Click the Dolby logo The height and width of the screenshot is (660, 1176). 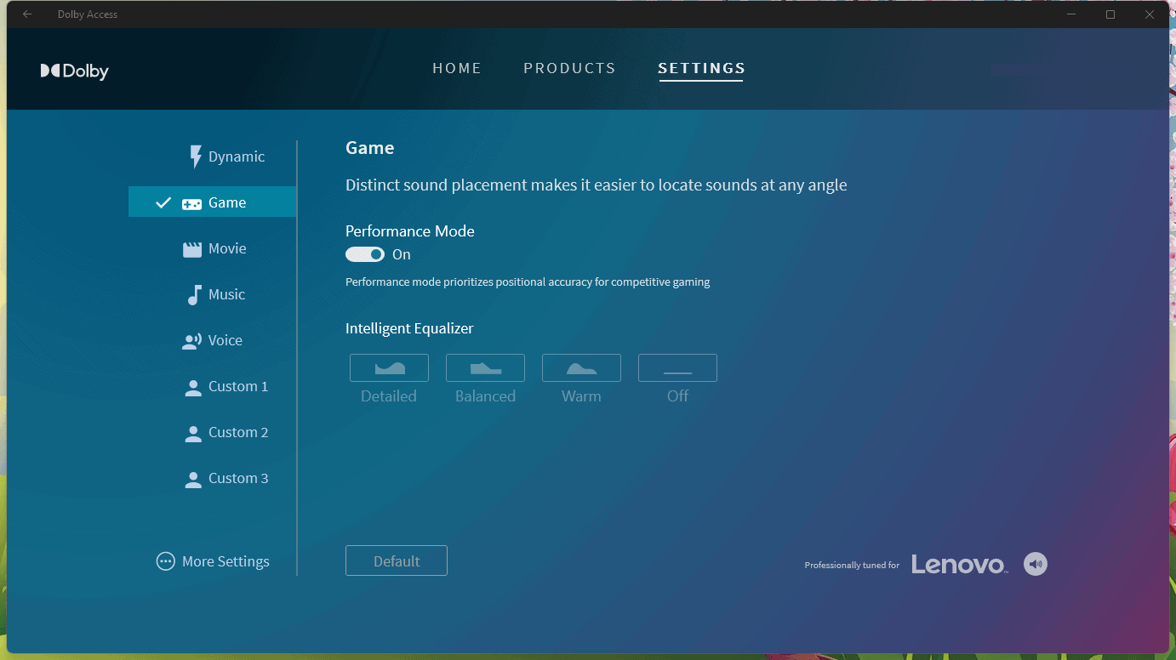pos(74,71)
